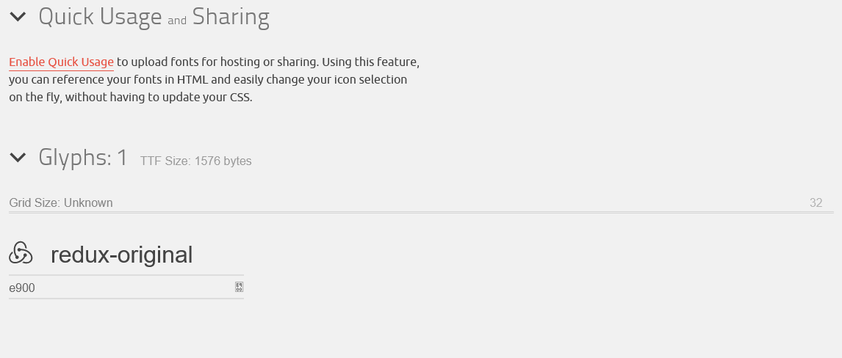Click the divider line below Grid Size
842x358 pixels.
[421, 213]
